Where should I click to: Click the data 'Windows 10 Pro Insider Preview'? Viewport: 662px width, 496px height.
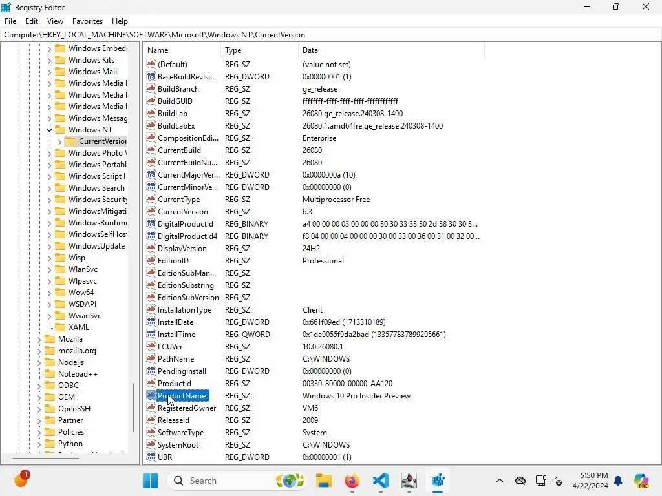click(356, 396)
